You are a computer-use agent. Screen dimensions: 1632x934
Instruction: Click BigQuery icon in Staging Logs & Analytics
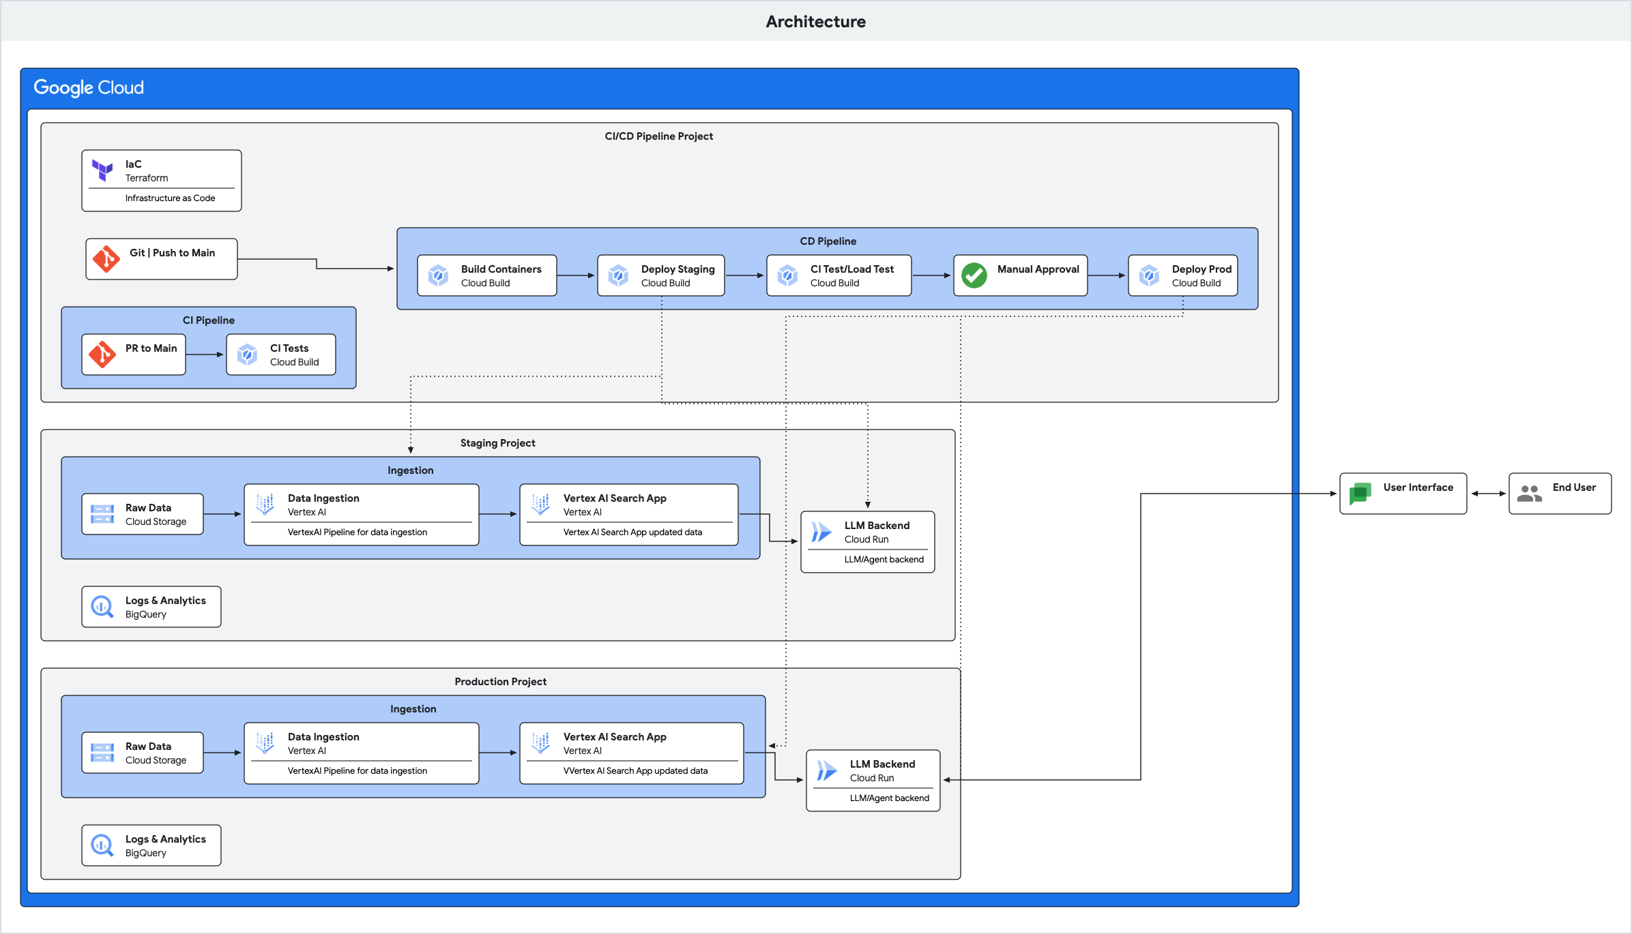[x=102, y=607]
